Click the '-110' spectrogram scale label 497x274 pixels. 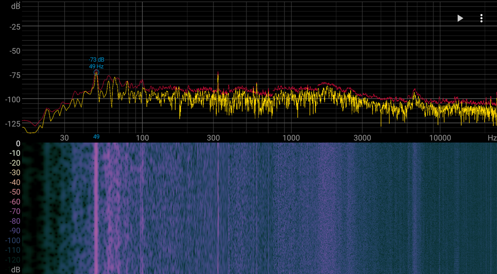click(x=13, y=250)
